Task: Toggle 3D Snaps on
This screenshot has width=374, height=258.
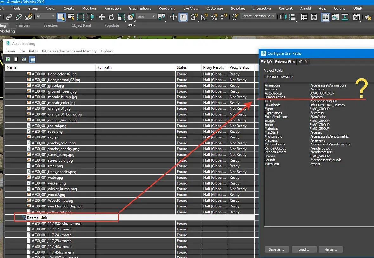Action: point(194,17)
